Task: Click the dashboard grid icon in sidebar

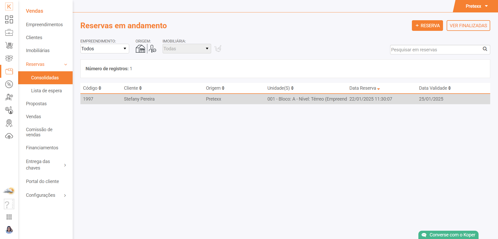Action: [9, 19]
